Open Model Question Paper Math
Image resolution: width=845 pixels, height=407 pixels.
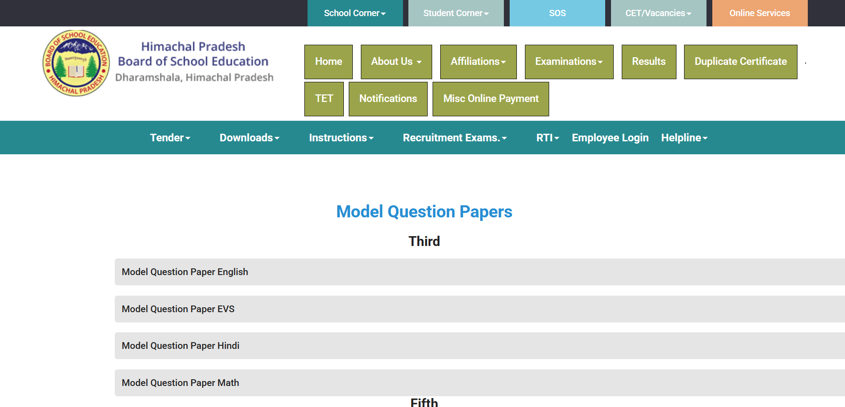click(x=480, y=383)
